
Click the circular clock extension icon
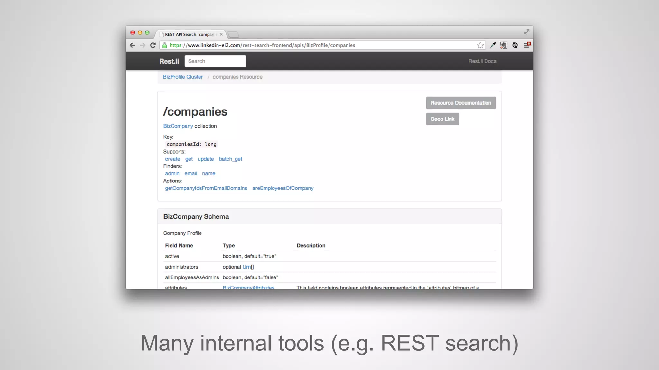[x=515, y=45]
